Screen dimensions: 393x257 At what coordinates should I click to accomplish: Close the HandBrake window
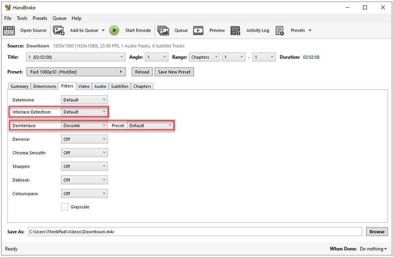click(x=383, y=7)
